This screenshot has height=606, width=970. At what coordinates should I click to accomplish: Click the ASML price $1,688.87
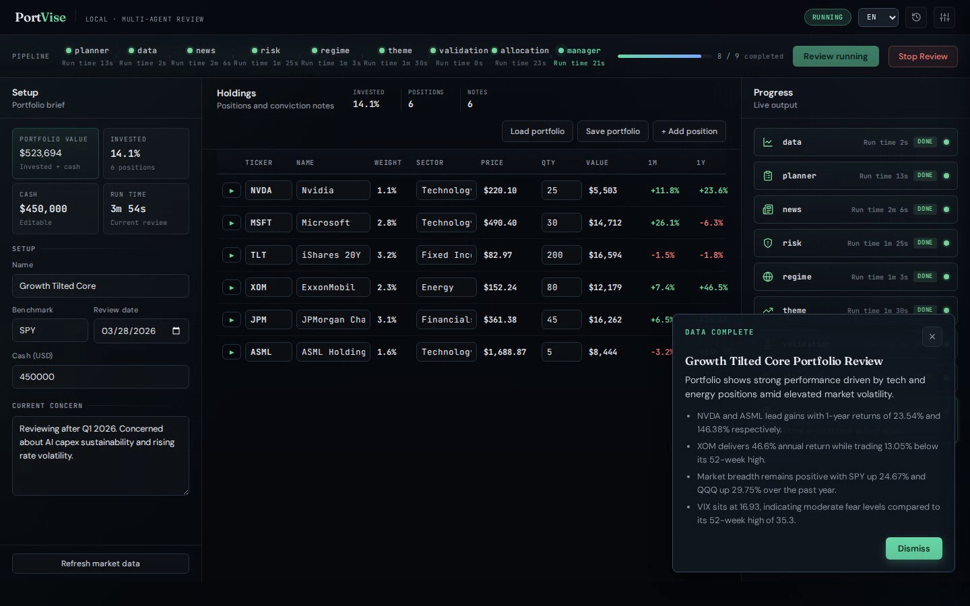coord(505,352)
